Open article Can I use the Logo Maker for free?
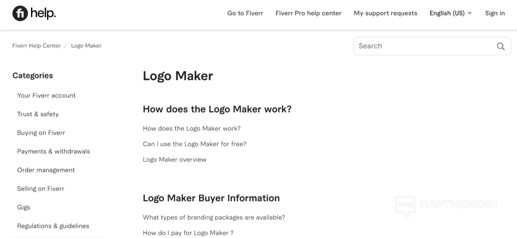517x238 pixels. point(194,144)
